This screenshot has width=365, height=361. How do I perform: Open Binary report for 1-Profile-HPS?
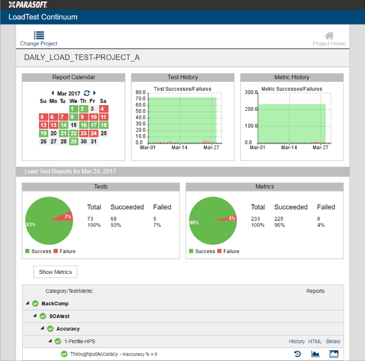pos(333,341)
